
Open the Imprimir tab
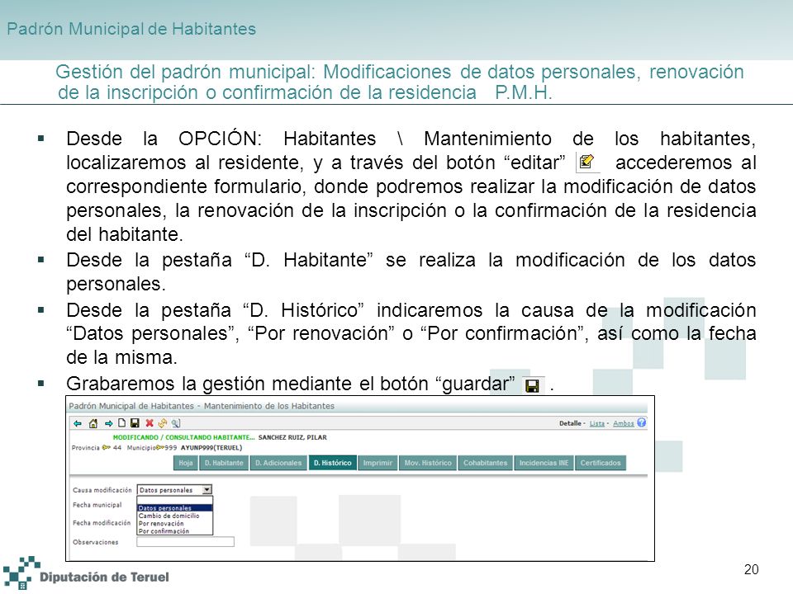[x=378, y=463]
